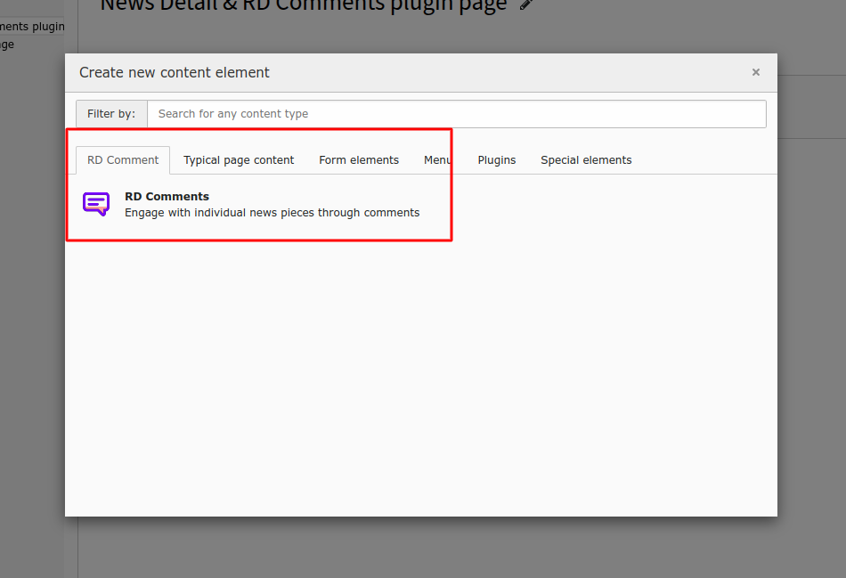Select the purple comment icon in the list
The width and height of the screenshot is (846, 578).
[x=95, y=203]
